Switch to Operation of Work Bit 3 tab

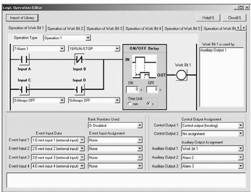[x=104, y=28]
